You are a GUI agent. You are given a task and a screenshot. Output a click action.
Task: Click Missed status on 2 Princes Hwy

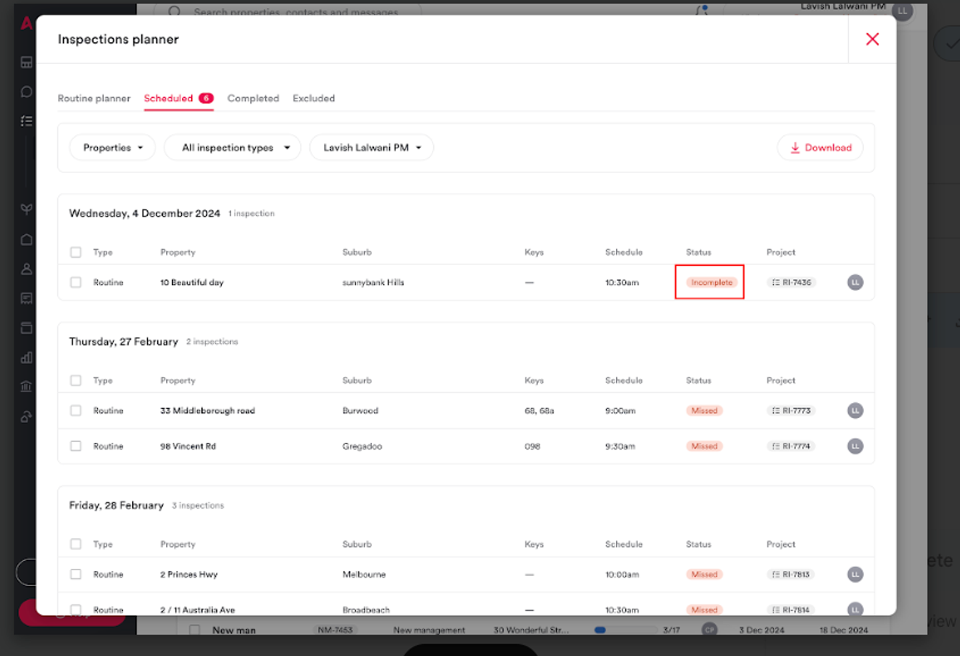(704, 574)
